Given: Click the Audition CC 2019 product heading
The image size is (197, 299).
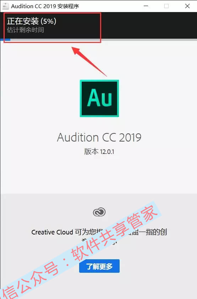Looking at the screenshot, I should click(x=99, y=137).
